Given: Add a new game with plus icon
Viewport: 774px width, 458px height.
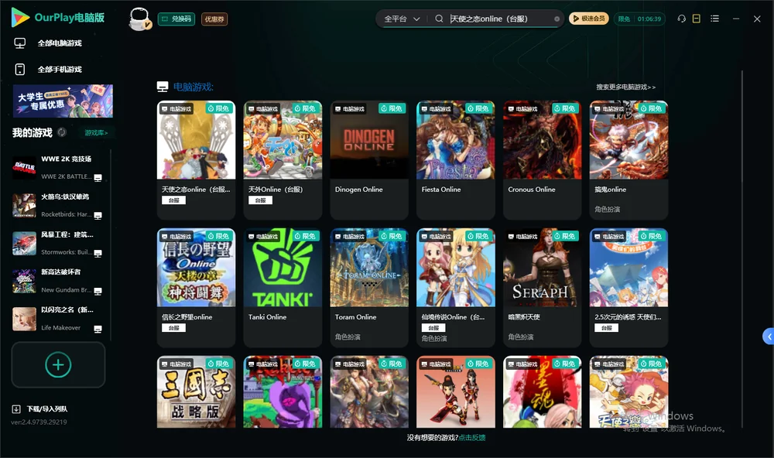Looking at the screenshot, I should pyautogui.click(x=58, y=364).
